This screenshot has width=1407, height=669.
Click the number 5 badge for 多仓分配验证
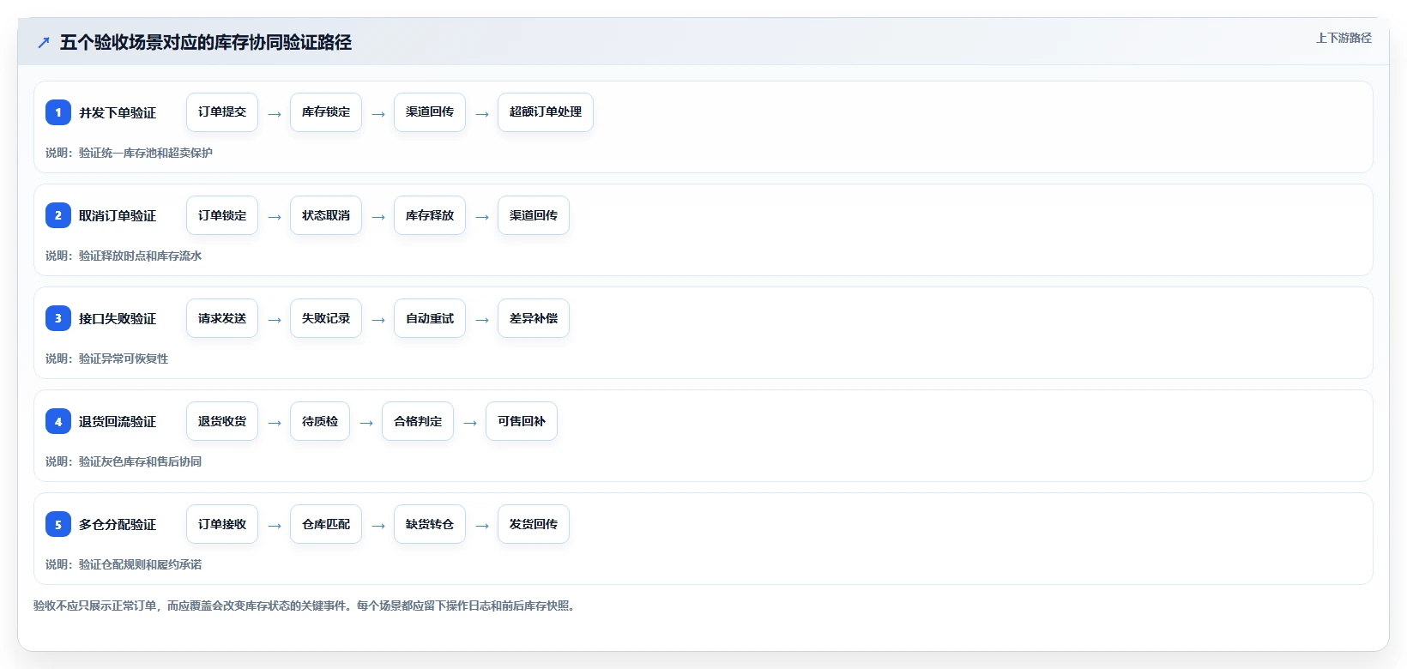58,524
